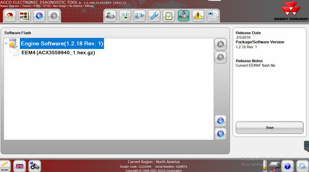The width and height of the screenshot is (309, 172).
Task: Collapse the Engine Software tree node
Action: (x=6, y=44)
